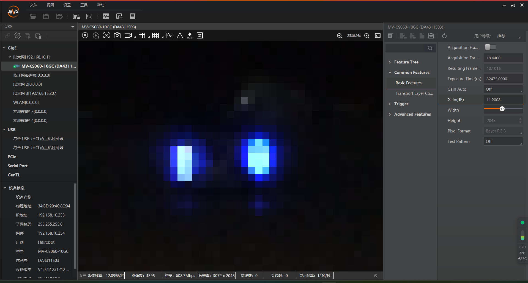Click the Exposure Time value field
The width and height of the screenshot is (528, 283).
[503, 79]
